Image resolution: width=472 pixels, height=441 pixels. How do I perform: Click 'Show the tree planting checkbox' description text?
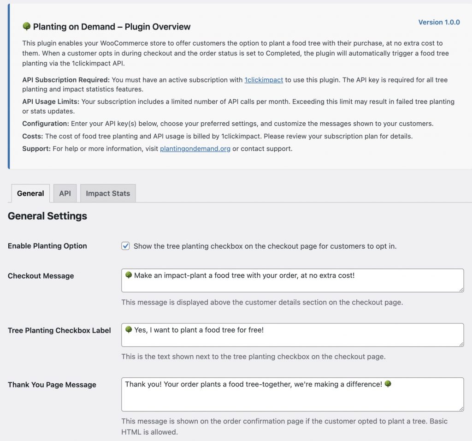pyautogui.click(x=265, y=246)
